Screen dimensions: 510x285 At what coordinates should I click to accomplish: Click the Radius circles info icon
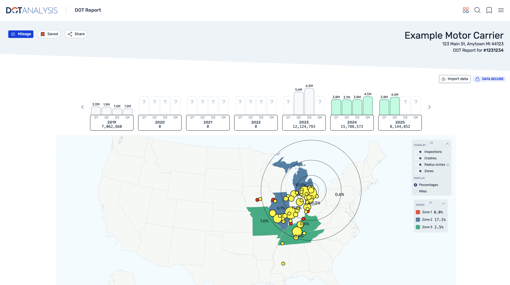click(448, 165)
